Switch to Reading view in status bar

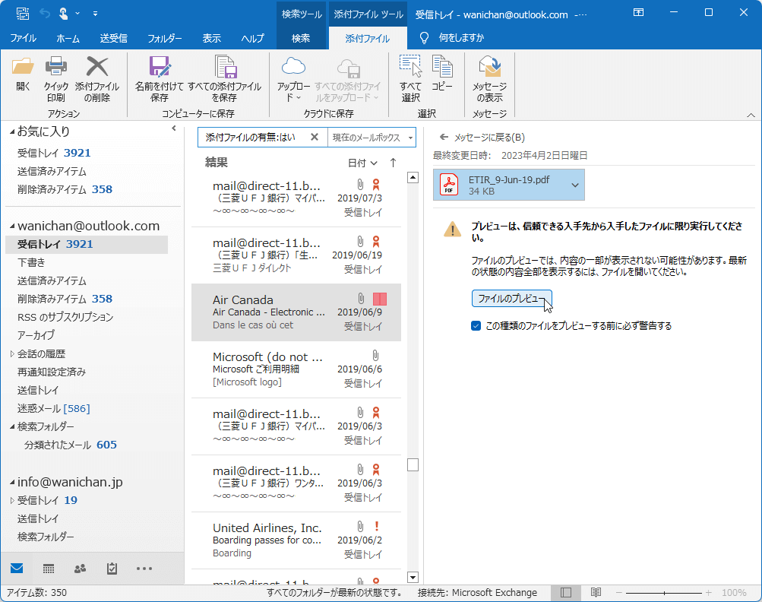[596, 592]
